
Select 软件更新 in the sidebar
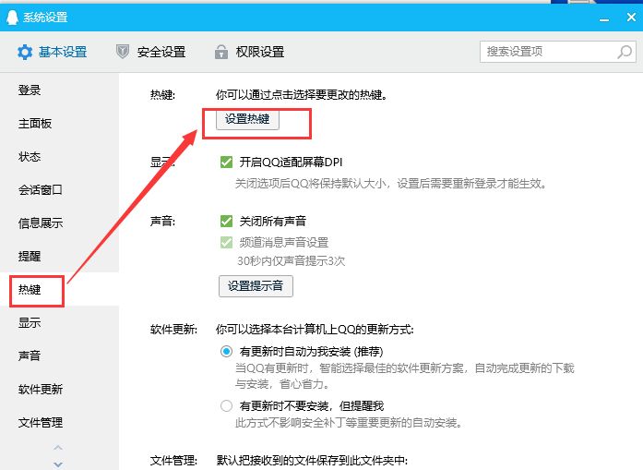(41, 389)
